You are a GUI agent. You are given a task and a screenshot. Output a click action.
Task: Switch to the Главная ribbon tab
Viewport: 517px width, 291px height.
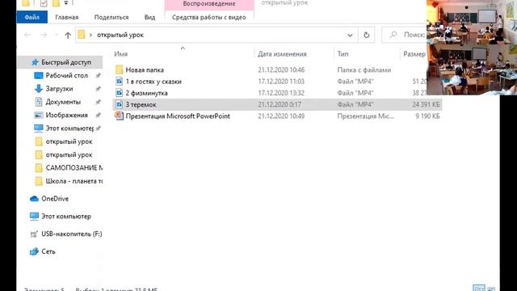66,17
